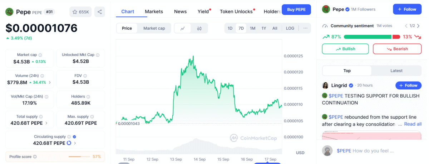Switch to line chart view icon
The height and width of the screenshot is (164, 429).
pos(183,28)
